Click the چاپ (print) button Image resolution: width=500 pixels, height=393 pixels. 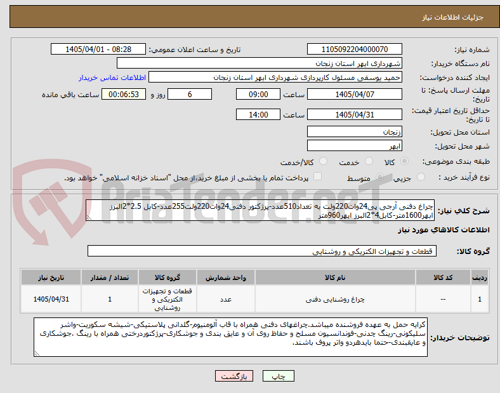[x=278, y=376]
